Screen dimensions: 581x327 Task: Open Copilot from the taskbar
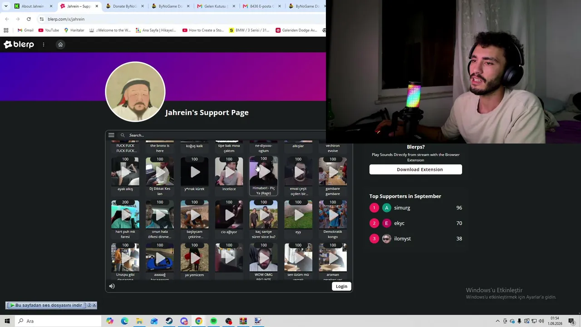point(110,321)
